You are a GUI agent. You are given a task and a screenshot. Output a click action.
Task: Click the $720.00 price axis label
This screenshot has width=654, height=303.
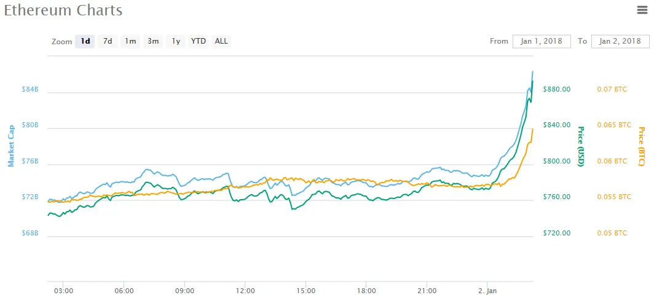click(x=557, y=233)
